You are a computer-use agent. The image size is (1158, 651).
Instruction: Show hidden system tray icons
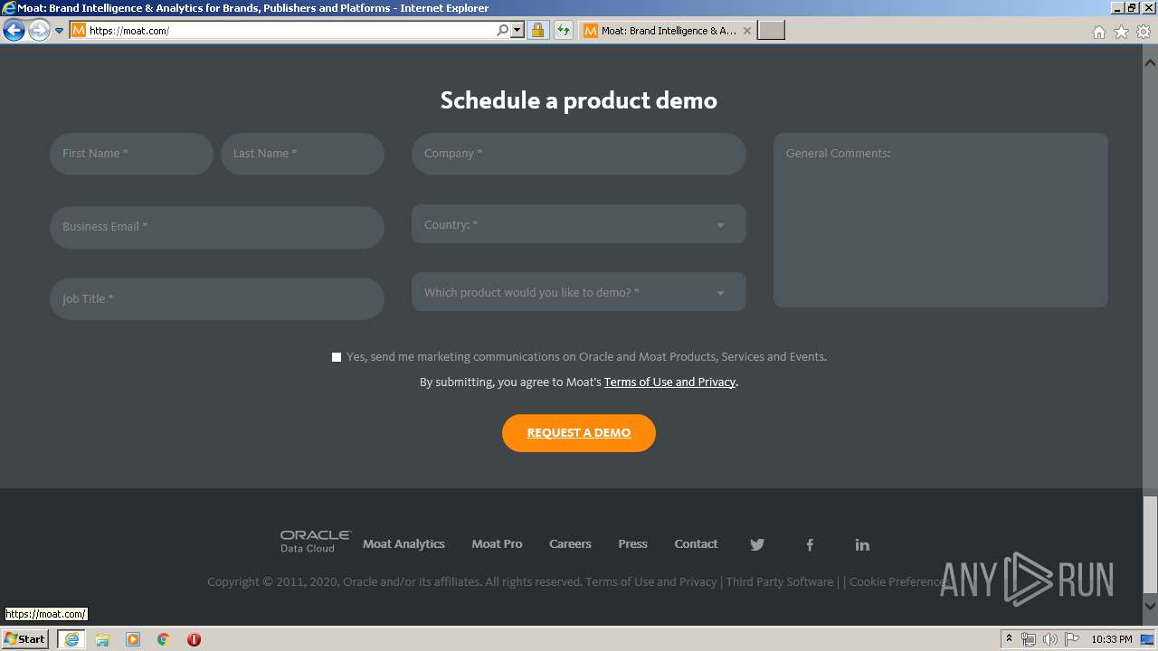tap(1009, 638)
